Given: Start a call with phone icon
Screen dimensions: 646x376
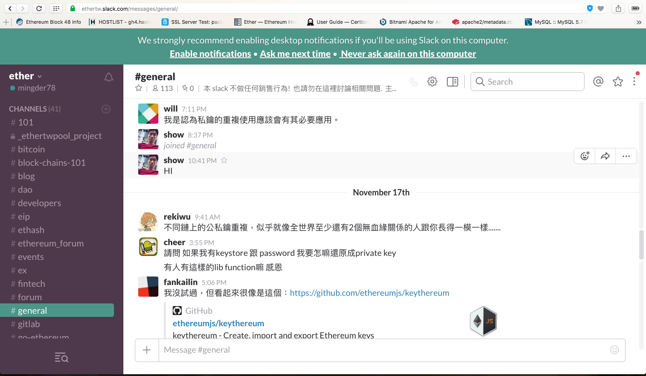Looking at the screenshot, I should click(414, 82).
